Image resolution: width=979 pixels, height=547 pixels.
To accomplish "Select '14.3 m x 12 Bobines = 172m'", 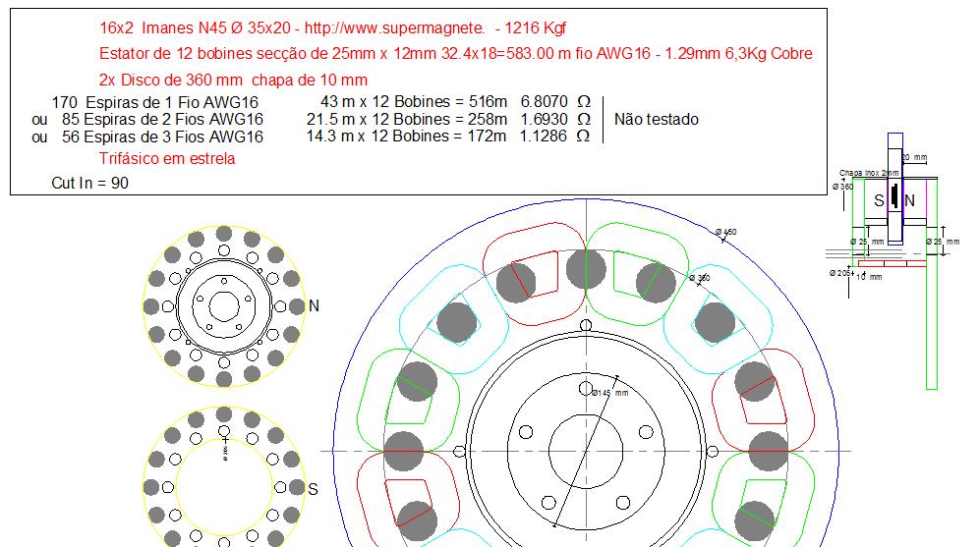I will click(x=407, y=136).
